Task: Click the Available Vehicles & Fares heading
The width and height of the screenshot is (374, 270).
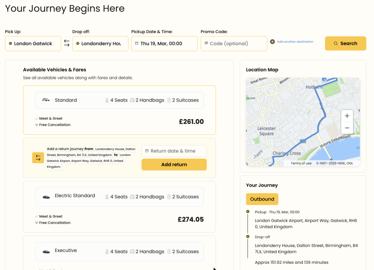Action: point(54,70)
